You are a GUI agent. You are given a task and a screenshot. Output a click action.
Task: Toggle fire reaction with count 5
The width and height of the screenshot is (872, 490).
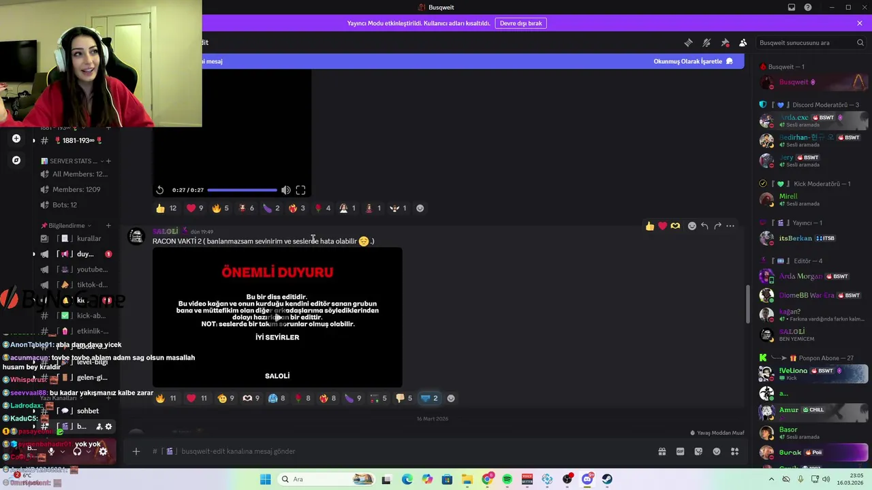pyautogui.click(x=220, y=208)
